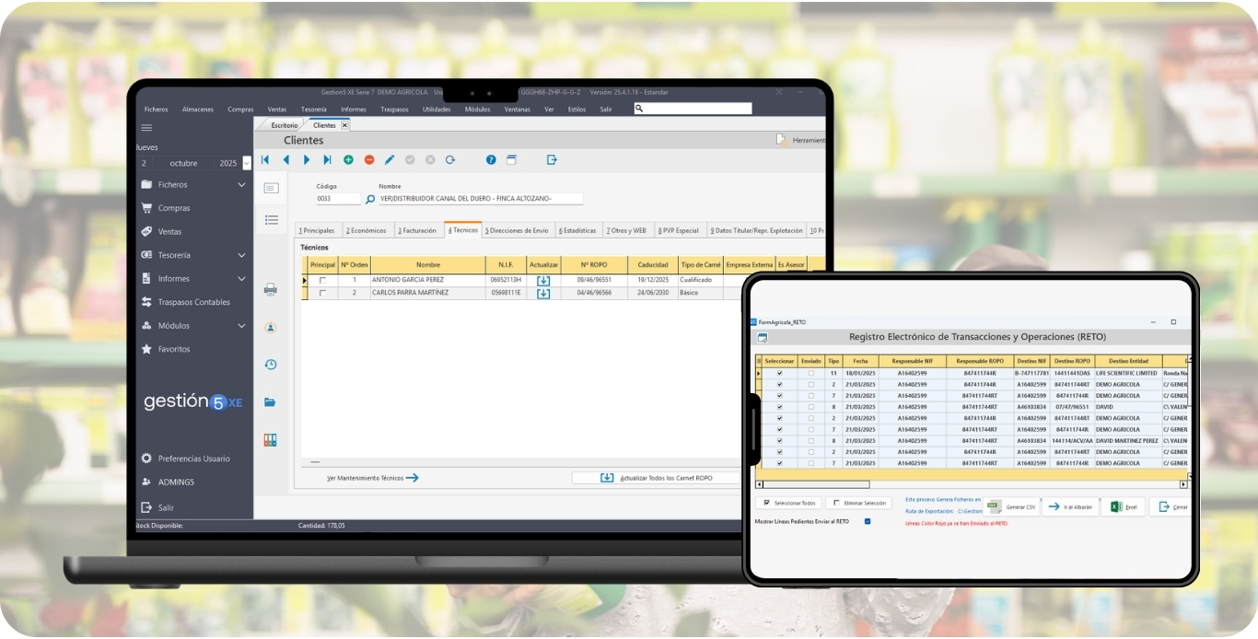
Task: Open help via blue question mark icon
Action: 491,160
